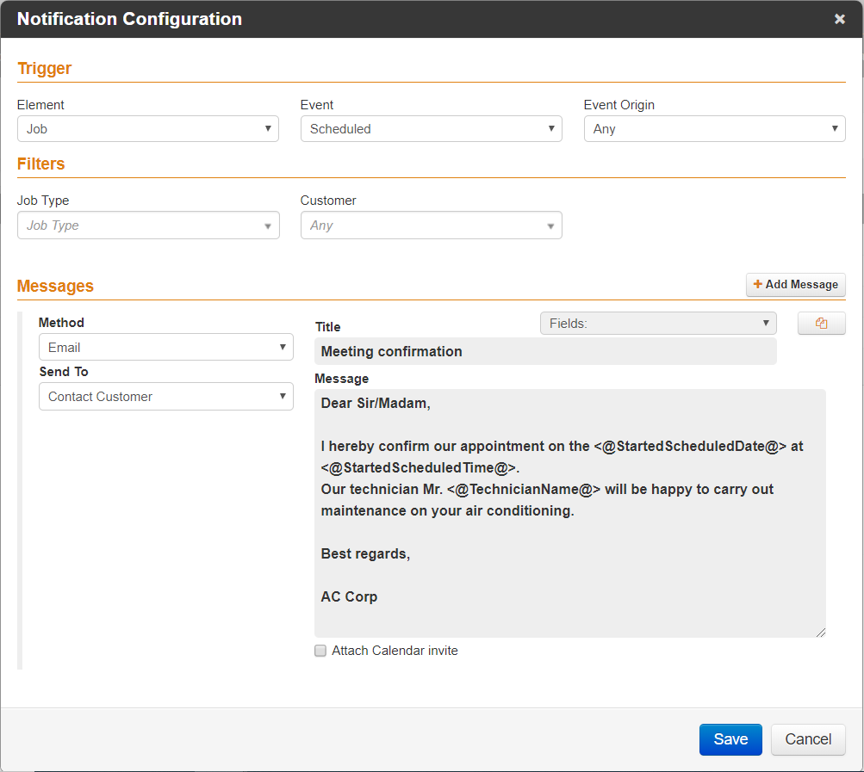Image resolution: width=864 pixels, height=772 pixels.
Task: Expand the Event dropdown showing Scheduled
Action: point(431,129)
